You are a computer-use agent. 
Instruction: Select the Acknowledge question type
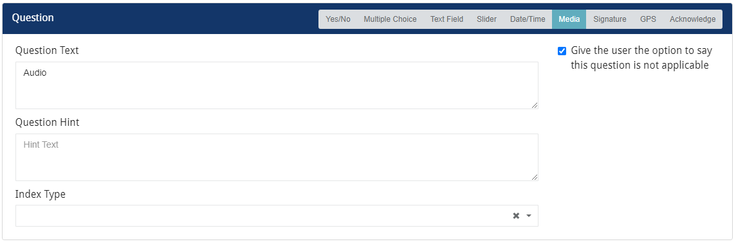[x=693, y=19]
